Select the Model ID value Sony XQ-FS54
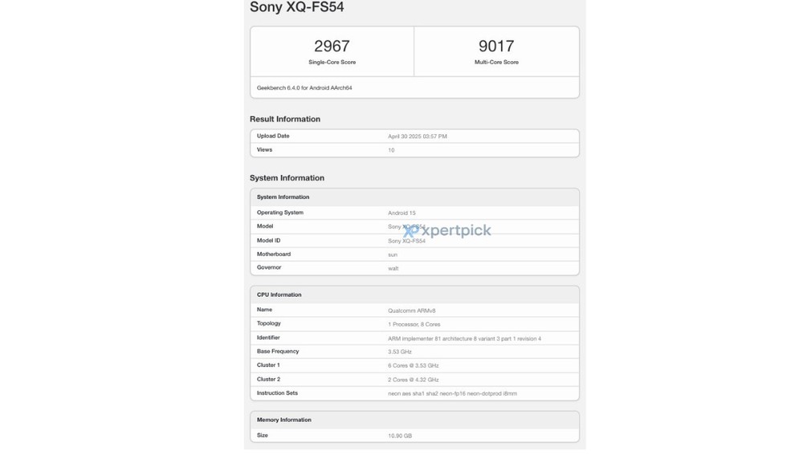The width and height of the screenshot is (803, 455). tap(406, 241)
